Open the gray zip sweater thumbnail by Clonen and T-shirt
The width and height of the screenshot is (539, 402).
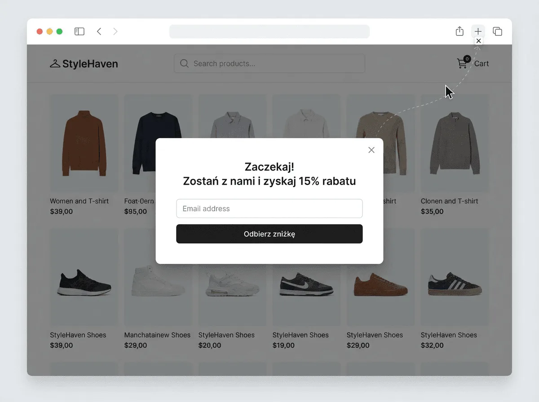pyautogui.click(x=455, y=144)
